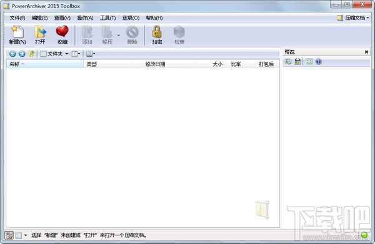Open the 查看(V) menu

tap(62, 18)
